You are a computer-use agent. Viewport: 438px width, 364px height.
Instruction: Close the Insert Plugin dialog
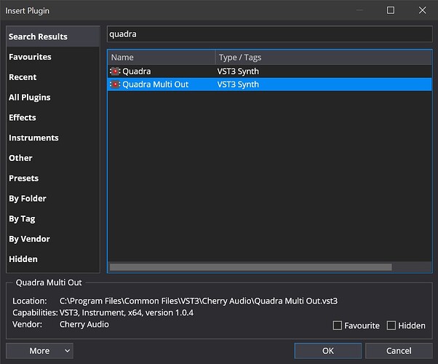click(x=422, y=10)
